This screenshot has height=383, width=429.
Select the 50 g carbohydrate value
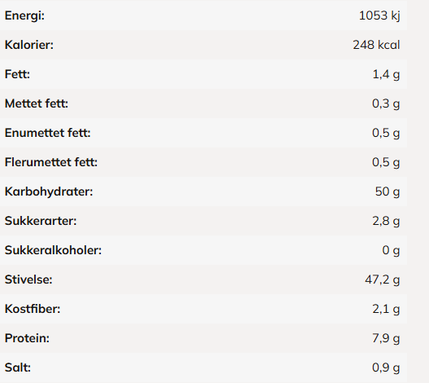tap(387, 191)
